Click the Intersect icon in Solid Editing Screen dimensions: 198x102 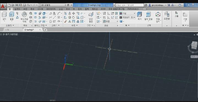[35, 21]
